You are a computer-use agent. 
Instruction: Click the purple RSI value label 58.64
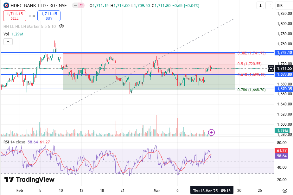(x=282, y=156)
